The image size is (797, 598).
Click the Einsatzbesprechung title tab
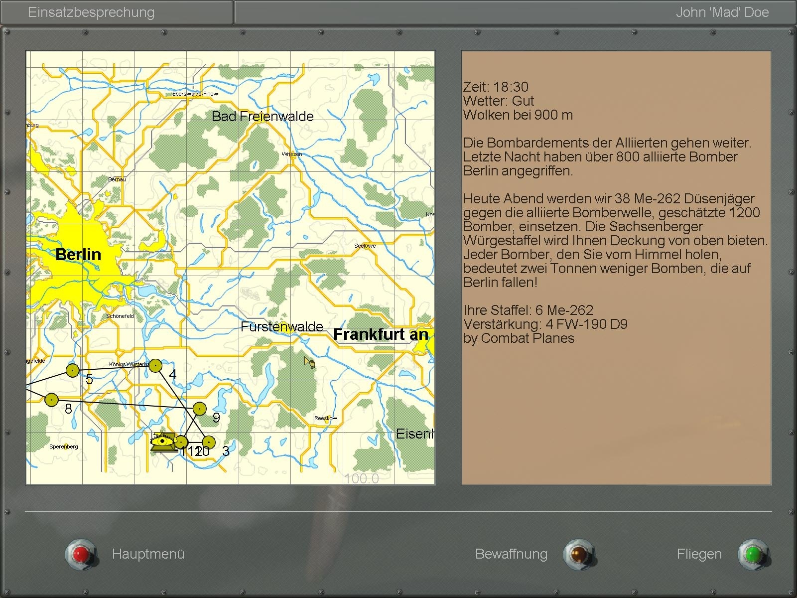pyautogui.click(x=91, y=12)
